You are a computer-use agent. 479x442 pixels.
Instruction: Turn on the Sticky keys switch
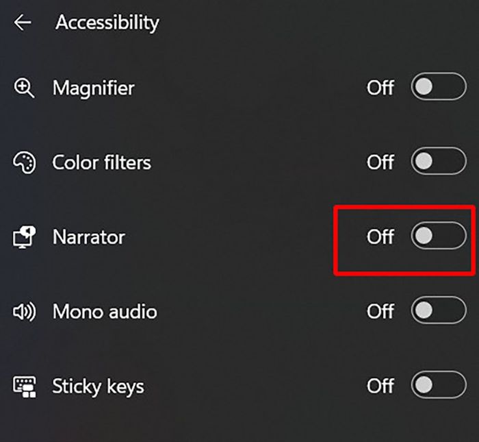[x=438, y=385]
